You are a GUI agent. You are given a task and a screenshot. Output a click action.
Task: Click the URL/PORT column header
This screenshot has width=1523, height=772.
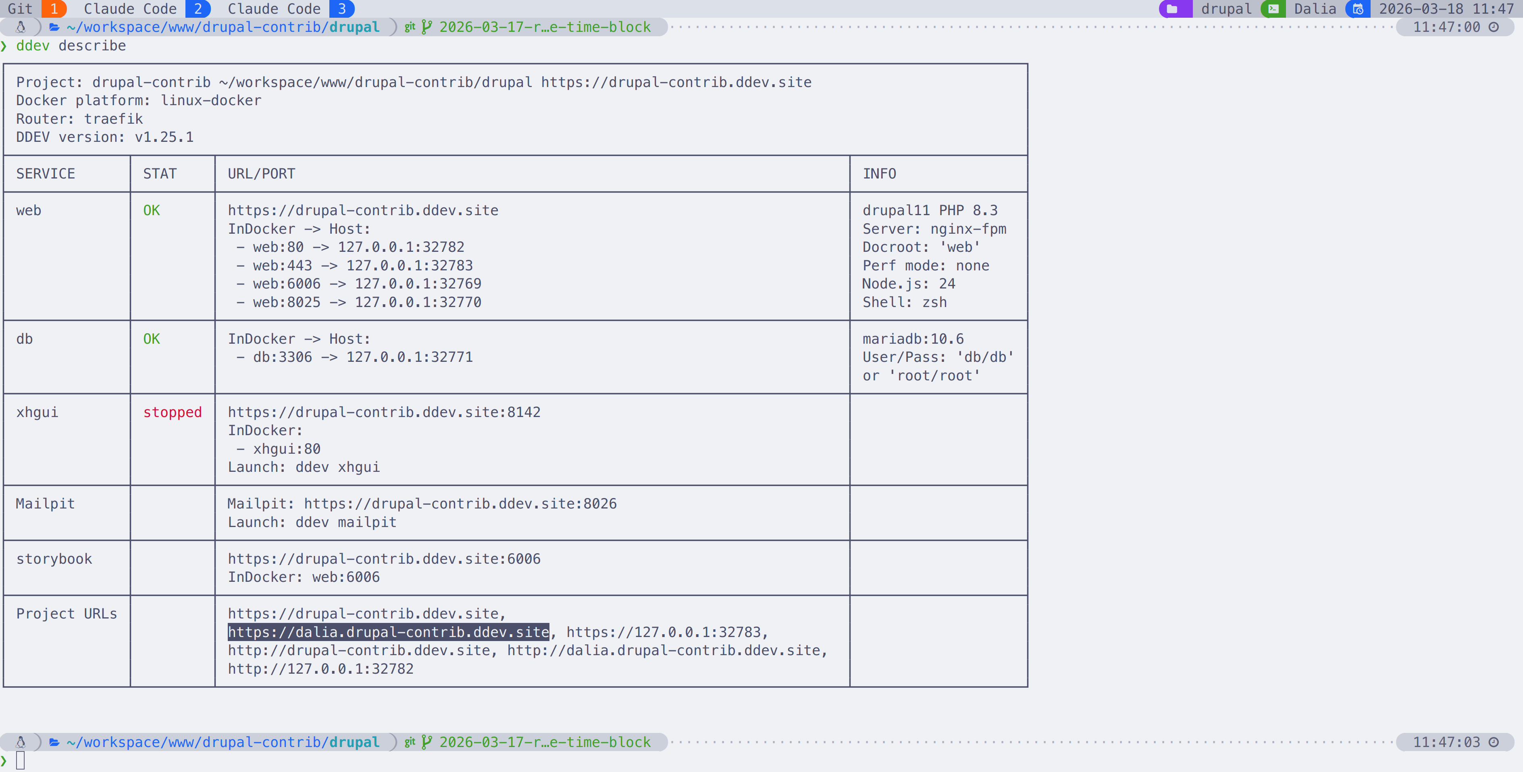pos(261,174)
